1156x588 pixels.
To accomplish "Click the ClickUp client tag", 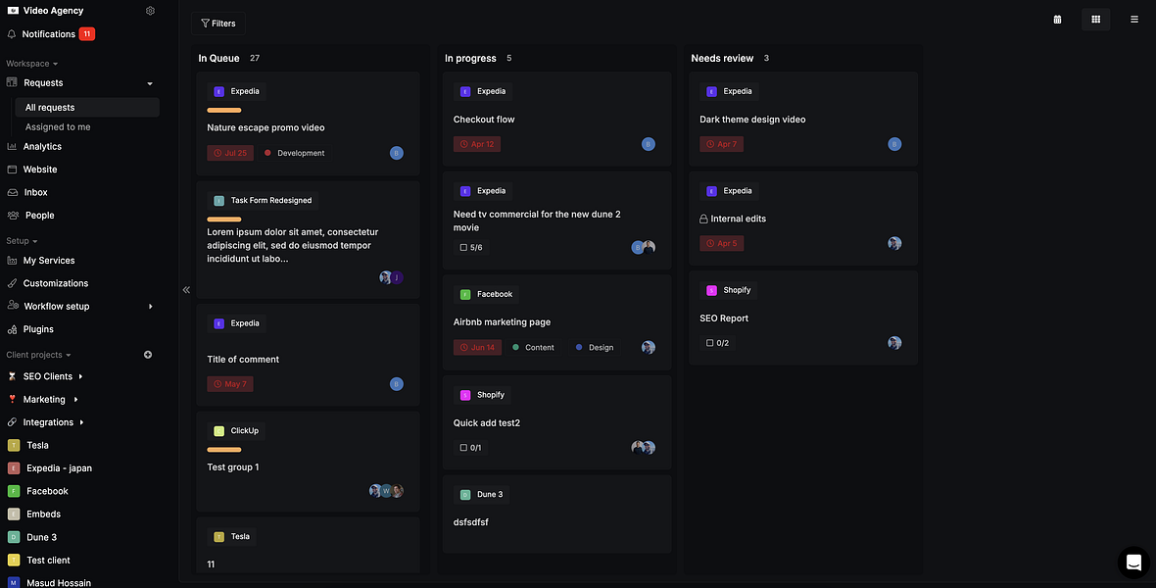I will [x=236, y=431].
